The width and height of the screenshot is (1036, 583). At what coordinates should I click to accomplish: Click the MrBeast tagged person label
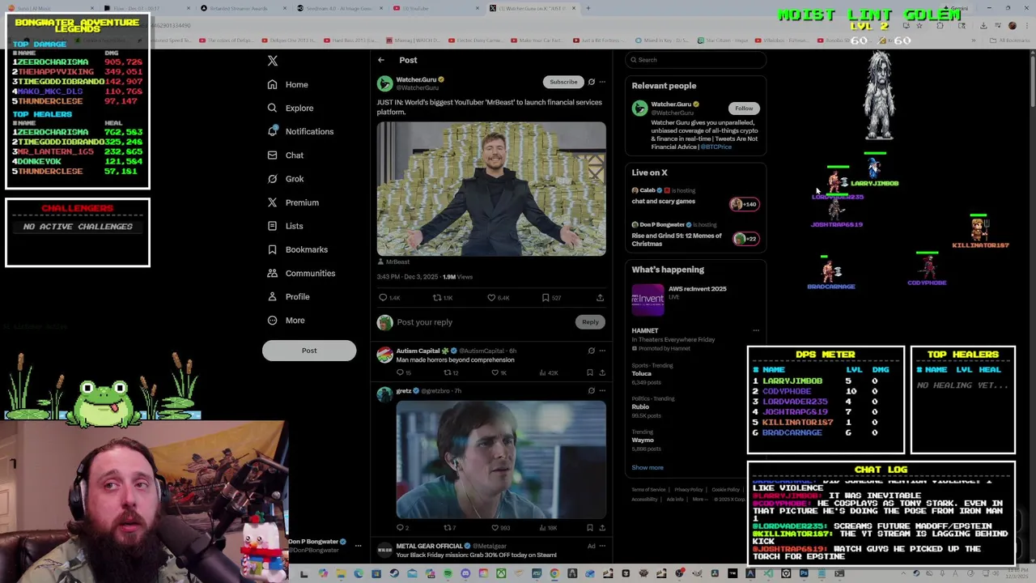coord(393,262)
